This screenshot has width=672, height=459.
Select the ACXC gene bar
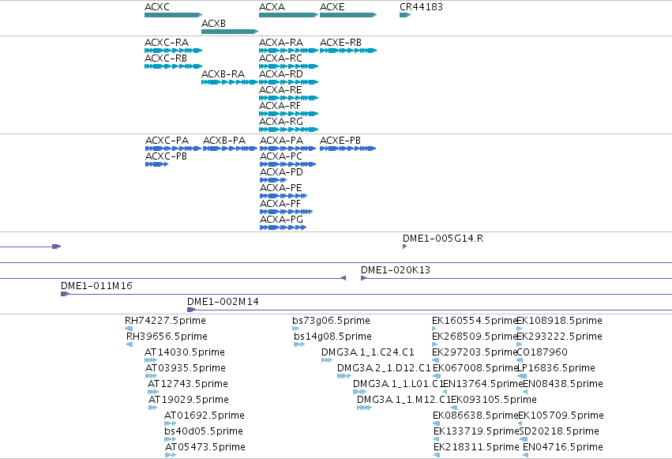click(173, 15)
